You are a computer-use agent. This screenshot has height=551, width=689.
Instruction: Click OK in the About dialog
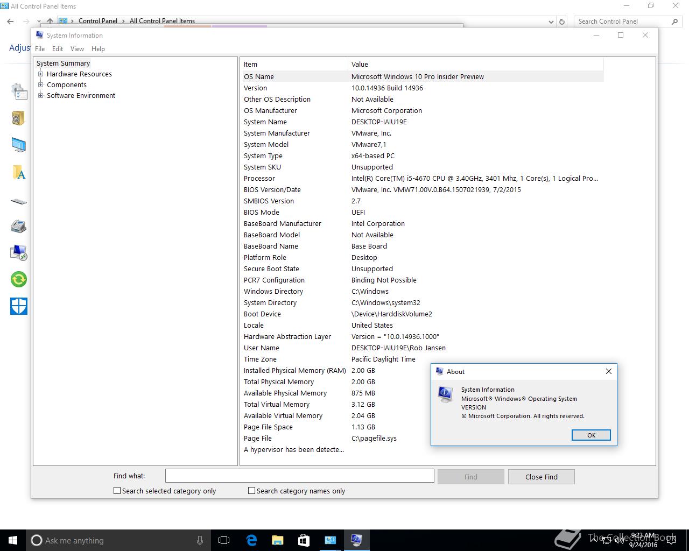[x=591, y=435]
